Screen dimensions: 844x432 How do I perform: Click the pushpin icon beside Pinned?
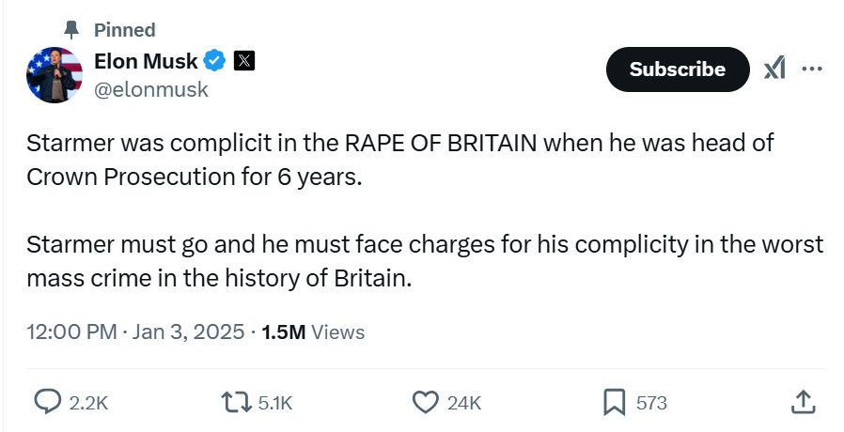pyautogui.click(x=71, y=30)
